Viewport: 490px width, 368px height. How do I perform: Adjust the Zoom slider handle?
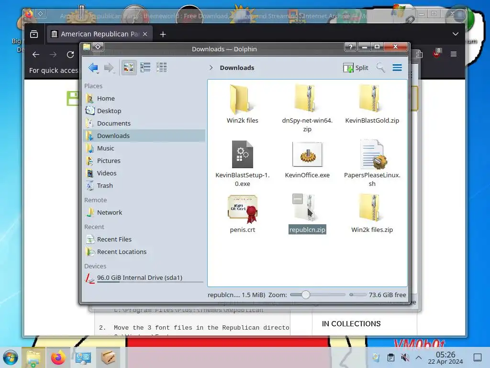point(306,295)
